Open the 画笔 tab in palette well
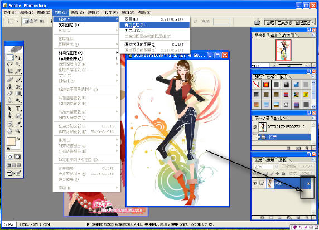Image resolution: width=319 pixels, height=230 pixels. point(270,22)
